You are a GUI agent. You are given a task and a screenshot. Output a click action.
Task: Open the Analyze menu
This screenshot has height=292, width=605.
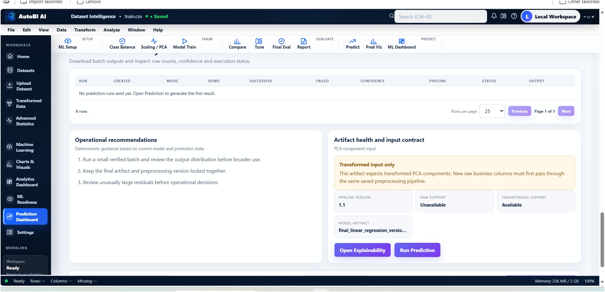click(112, 30)
